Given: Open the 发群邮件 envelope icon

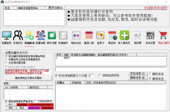Looking at the screenshot, I should 63,35.
